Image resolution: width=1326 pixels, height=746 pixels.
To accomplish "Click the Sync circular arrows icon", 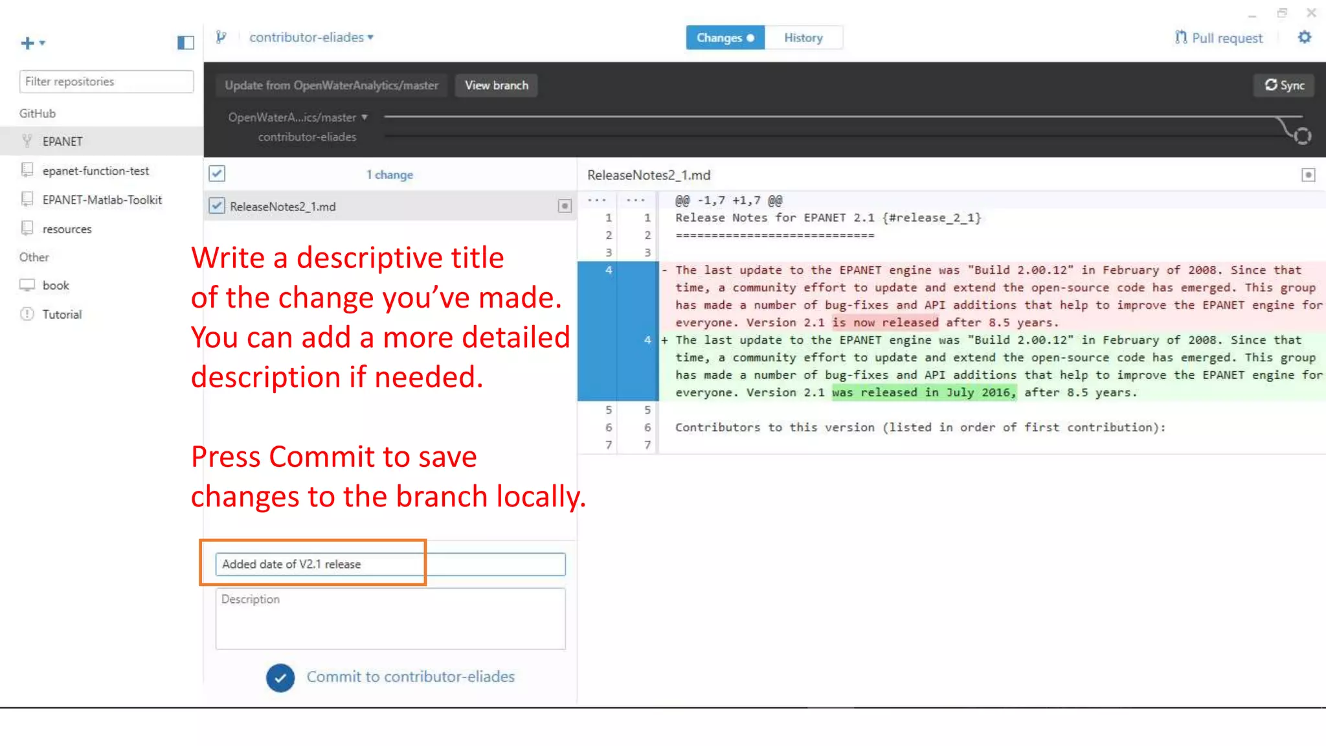I will click(x=1270, y=85).
